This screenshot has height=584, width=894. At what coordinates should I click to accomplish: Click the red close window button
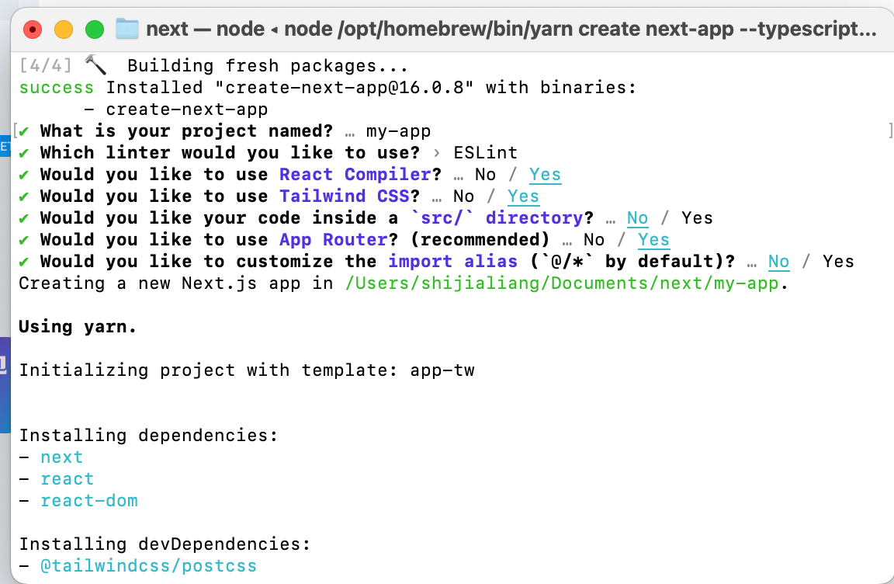point(33,29)
